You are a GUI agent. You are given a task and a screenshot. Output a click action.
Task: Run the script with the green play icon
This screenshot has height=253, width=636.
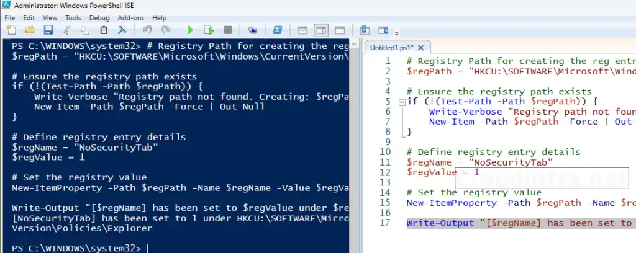[190, 30]
